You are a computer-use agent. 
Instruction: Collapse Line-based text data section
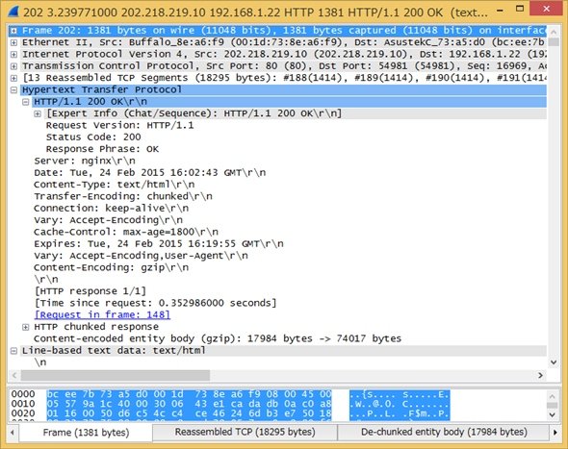[x=13, y=351]
